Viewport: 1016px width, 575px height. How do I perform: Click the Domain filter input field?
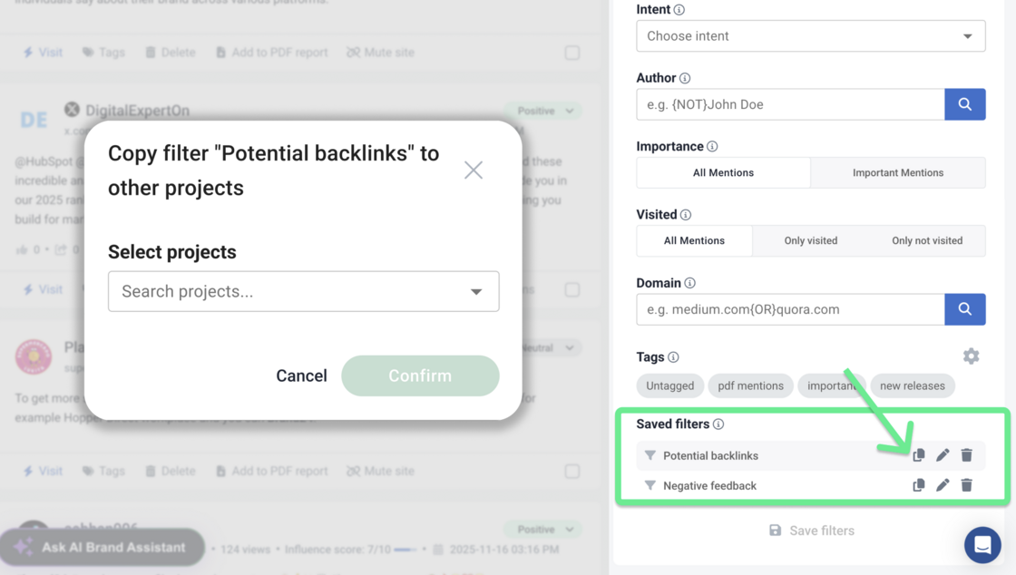click(790, 309)
